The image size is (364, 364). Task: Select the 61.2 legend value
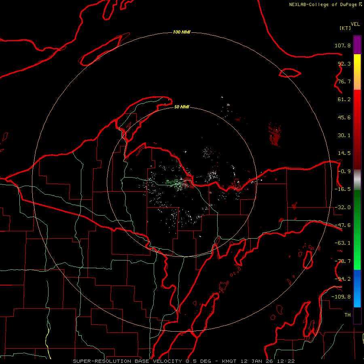point(344,99)
